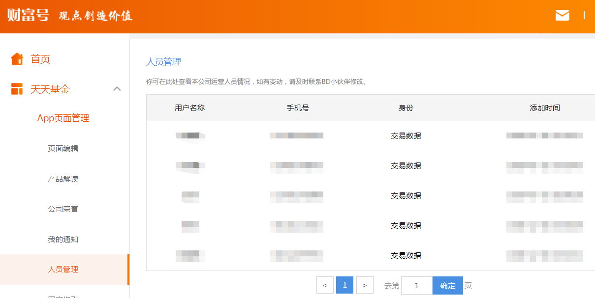Open 页面编辑 in the sidebar
Viewport: 595px width, 298px height.
coord(63,149)
